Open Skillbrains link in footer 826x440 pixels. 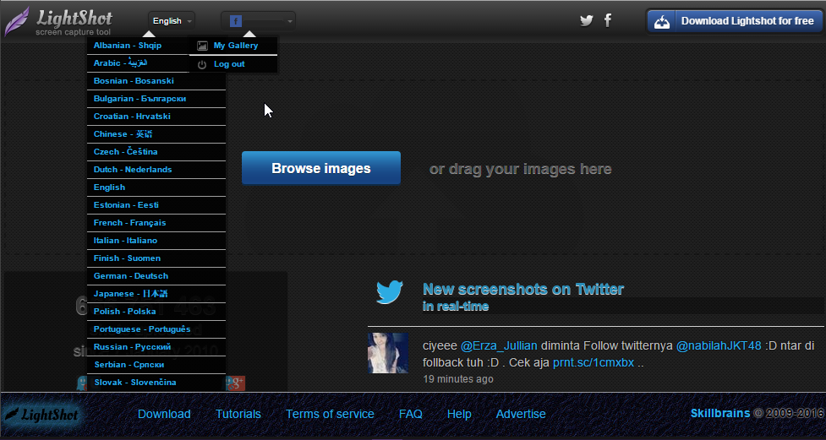[720, 413]
